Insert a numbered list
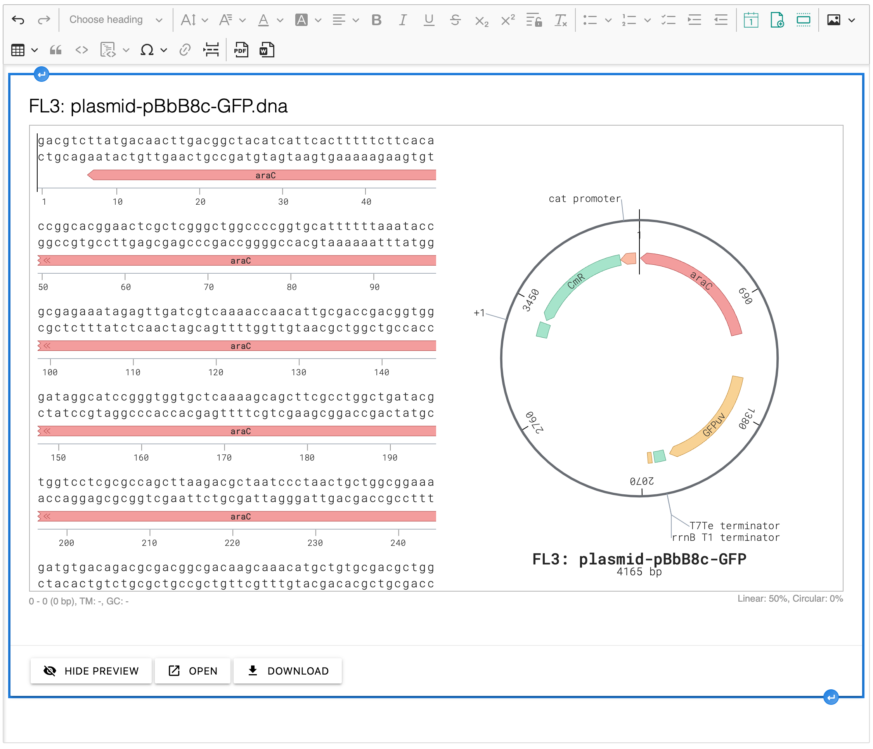This screenshot has height=749, width=873. 629,20
